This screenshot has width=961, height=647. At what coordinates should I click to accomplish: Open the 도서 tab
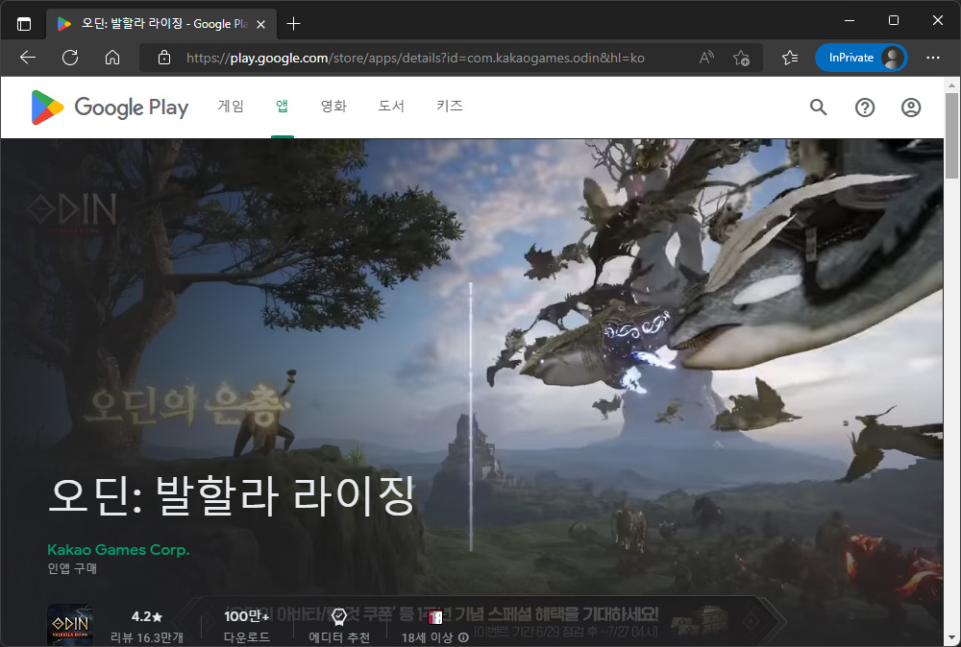[391, 106]
